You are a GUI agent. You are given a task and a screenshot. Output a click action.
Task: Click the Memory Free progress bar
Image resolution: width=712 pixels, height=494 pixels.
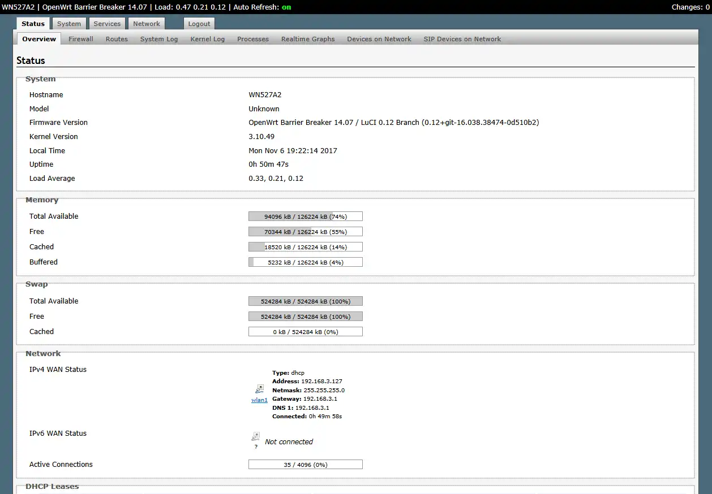click(x=306, y=232)
